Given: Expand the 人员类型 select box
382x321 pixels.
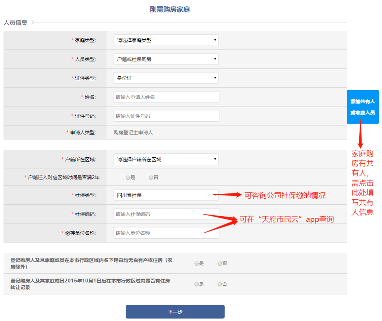Looking at the screenshot, I should coord(166,59).
